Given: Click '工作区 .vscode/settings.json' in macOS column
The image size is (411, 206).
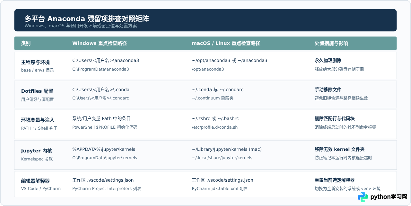Looking at the screenshot, I should pos(223,180).
